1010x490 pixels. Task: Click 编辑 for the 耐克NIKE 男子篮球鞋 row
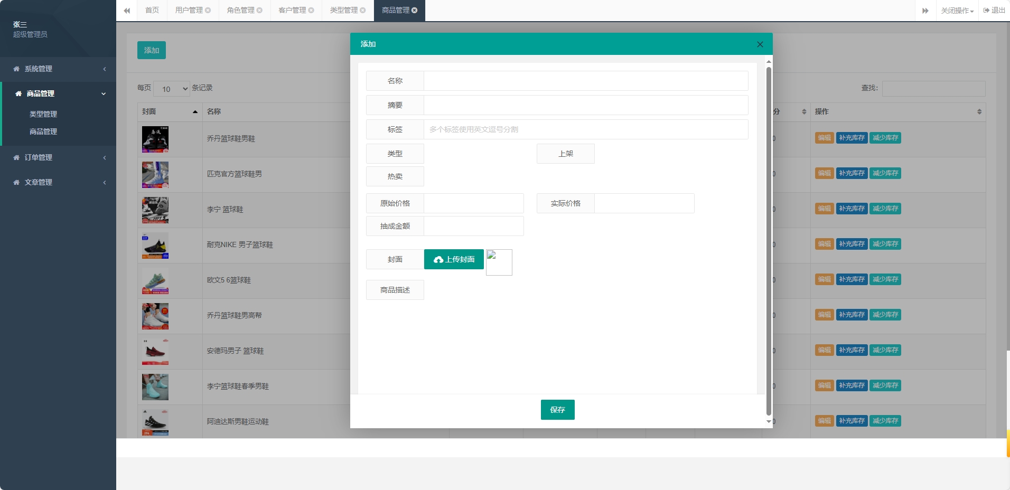point(825,244)
